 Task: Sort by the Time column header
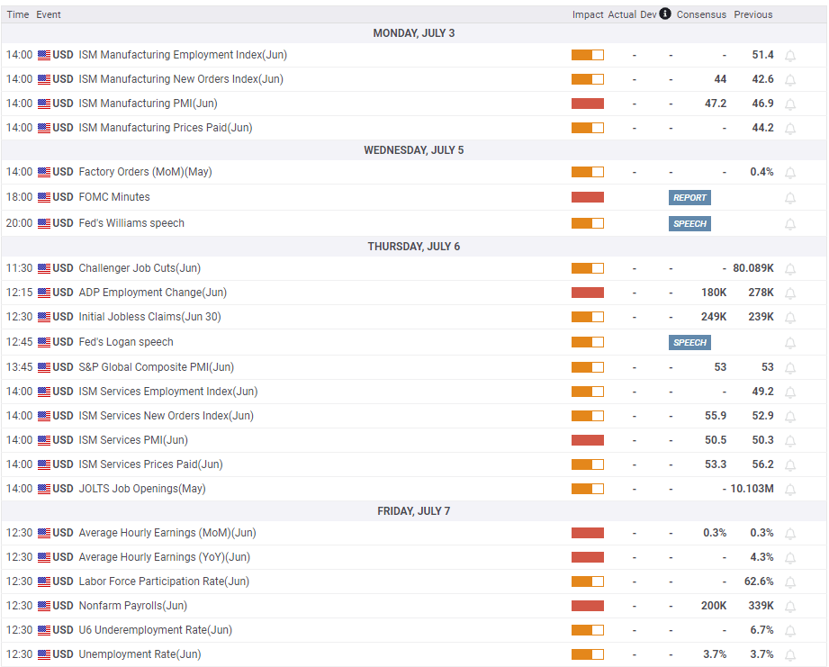click(18, 14)
